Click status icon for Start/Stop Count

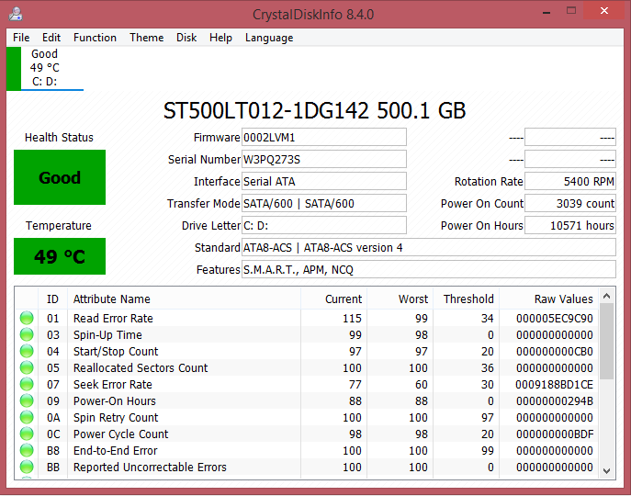(x=27, y=351)
